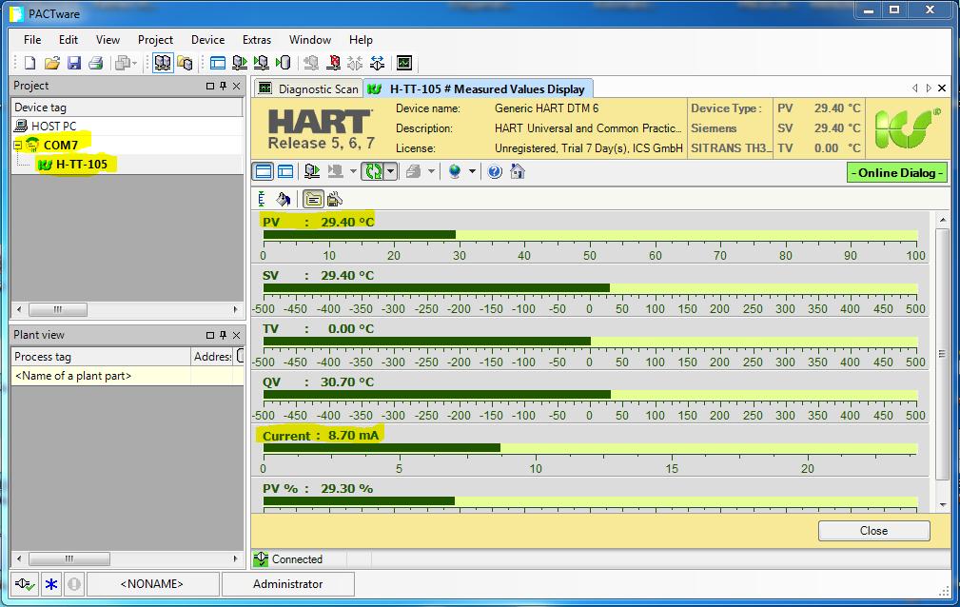Click the Process tag column header
The height and width of the screenshot is (607, 960).
(101, 357)
